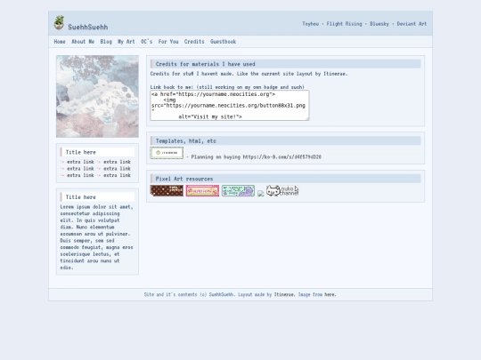The image size is (481, 360).
Task: Click the 'Link back to me' line
Action: coord(227,87)
